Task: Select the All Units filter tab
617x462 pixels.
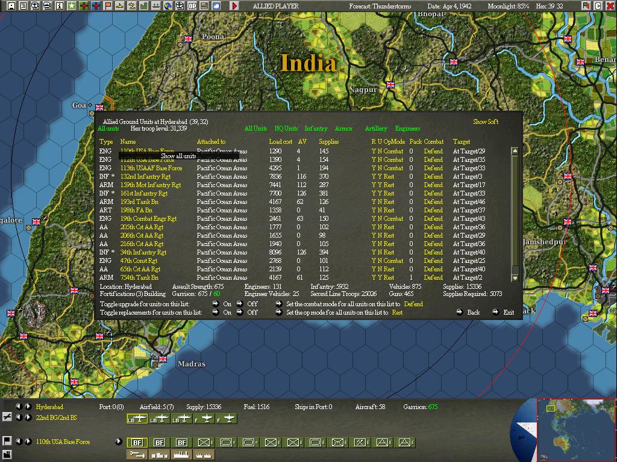Action: tap(255, 129)
